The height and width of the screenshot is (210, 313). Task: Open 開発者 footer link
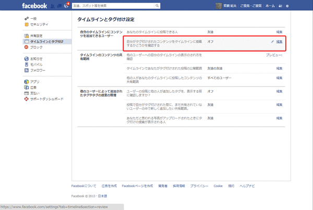coord(163,186)
